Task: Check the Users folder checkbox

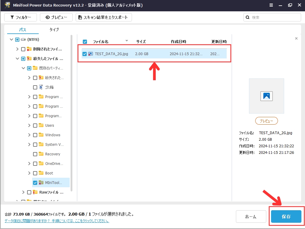Action: (35, 126)
